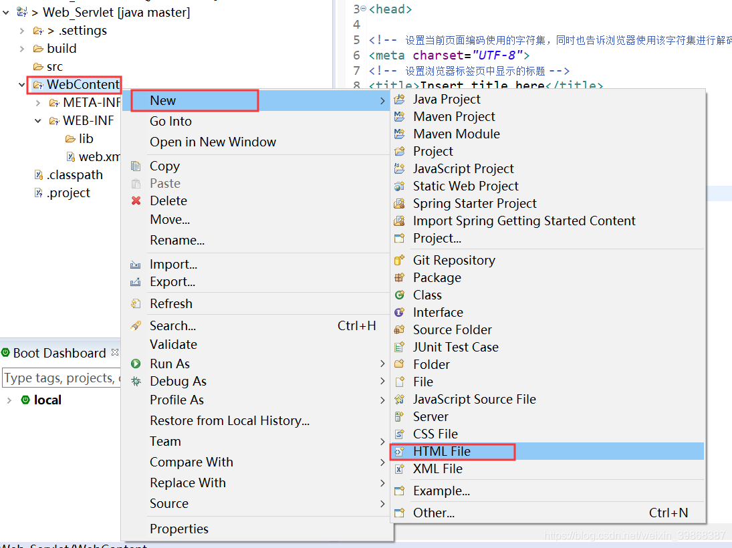The height and width of the screenshot is (548, 732).
Task: Open the Source submenu
Action: (256, 504)
